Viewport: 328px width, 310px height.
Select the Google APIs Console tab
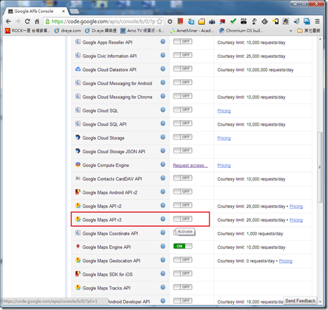(x=36, y=11)
